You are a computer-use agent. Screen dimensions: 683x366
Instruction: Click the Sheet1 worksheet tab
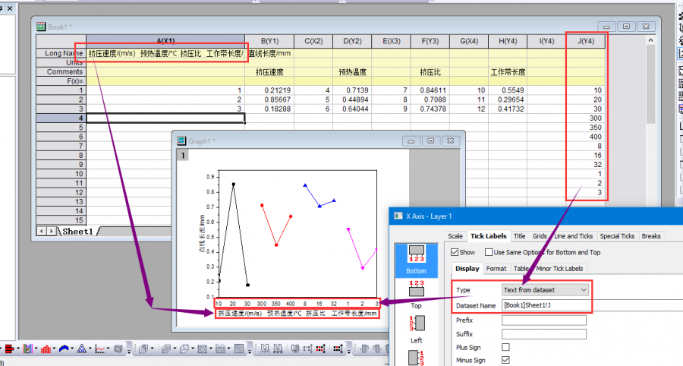(x=77, y=232)
